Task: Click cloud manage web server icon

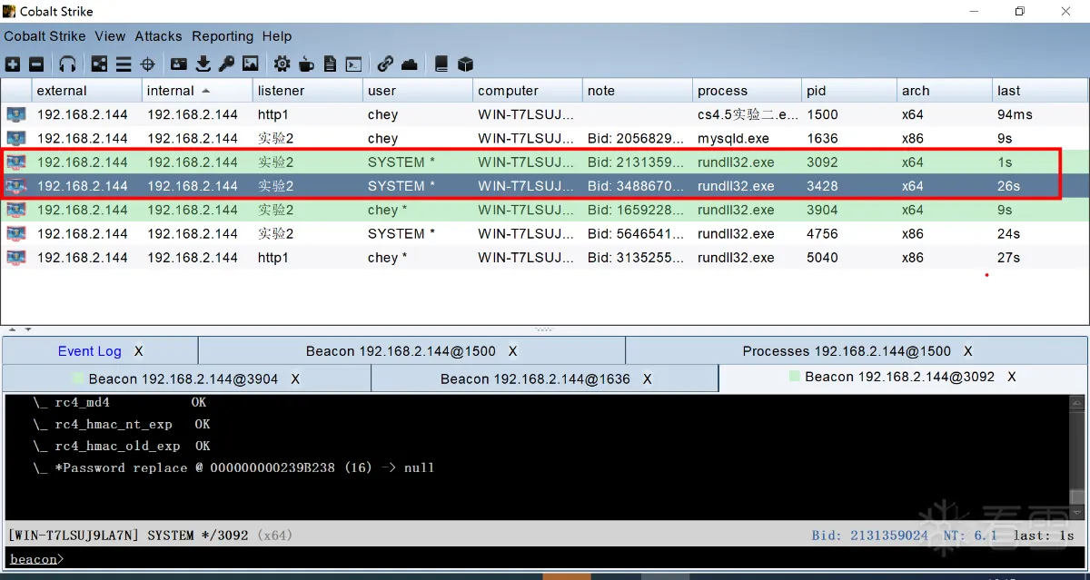Action: 410,64
